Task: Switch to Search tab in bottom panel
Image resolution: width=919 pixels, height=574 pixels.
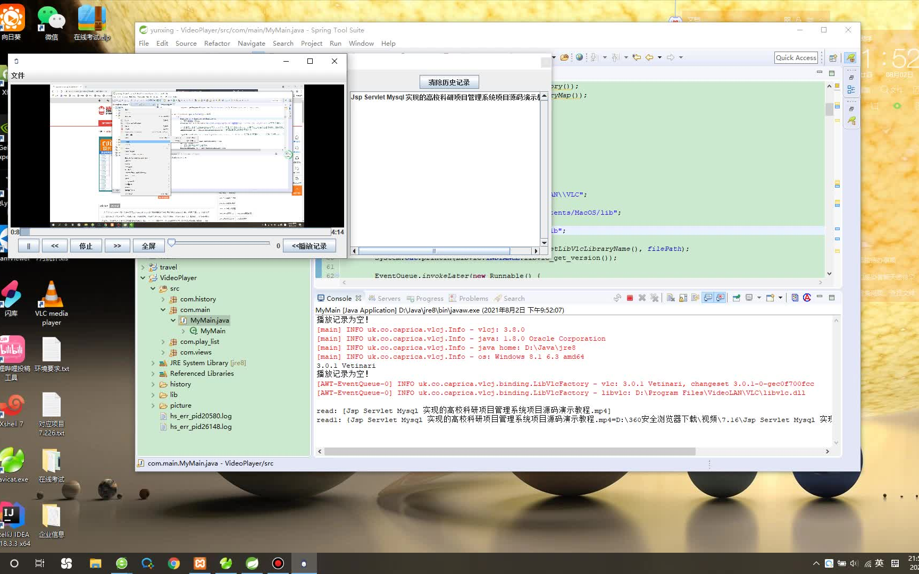Action: (509, 298)
